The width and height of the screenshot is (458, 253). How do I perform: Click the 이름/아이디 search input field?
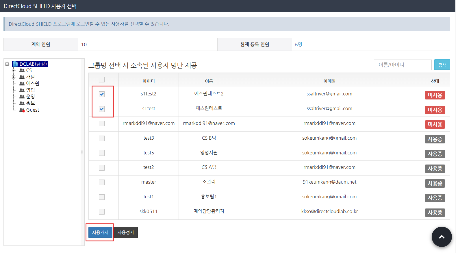[403, 65]
